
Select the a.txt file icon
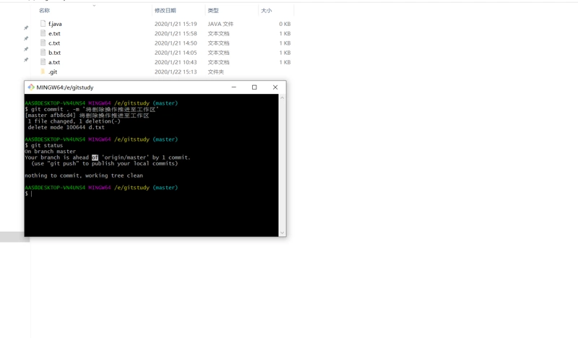(43, 62)
